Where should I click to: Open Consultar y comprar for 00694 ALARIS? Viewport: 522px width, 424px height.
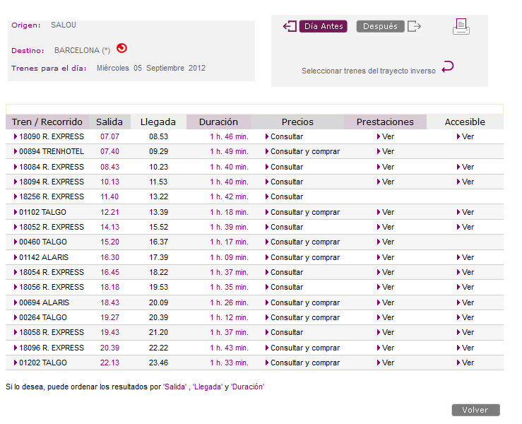pos(302,302)
